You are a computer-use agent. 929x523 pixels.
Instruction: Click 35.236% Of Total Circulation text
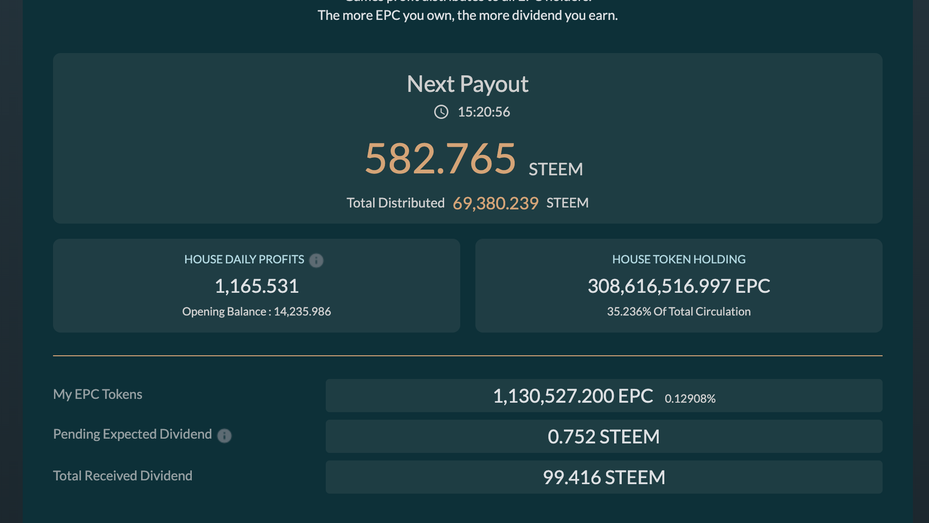(679, 312)
